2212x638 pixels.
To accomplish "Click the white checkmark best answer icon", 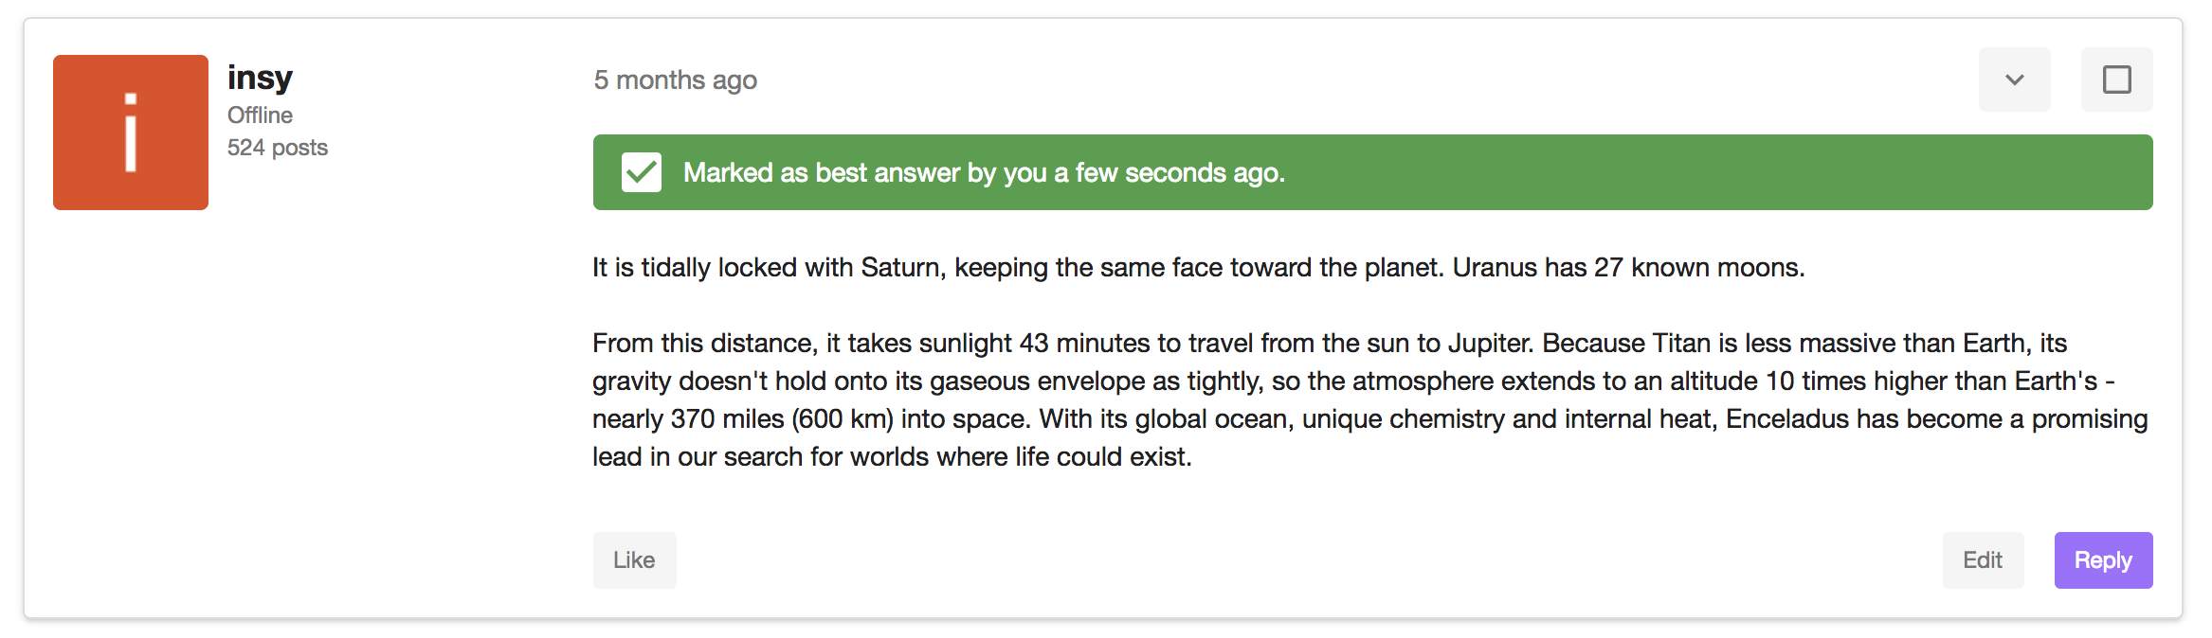I will [642, 172].
